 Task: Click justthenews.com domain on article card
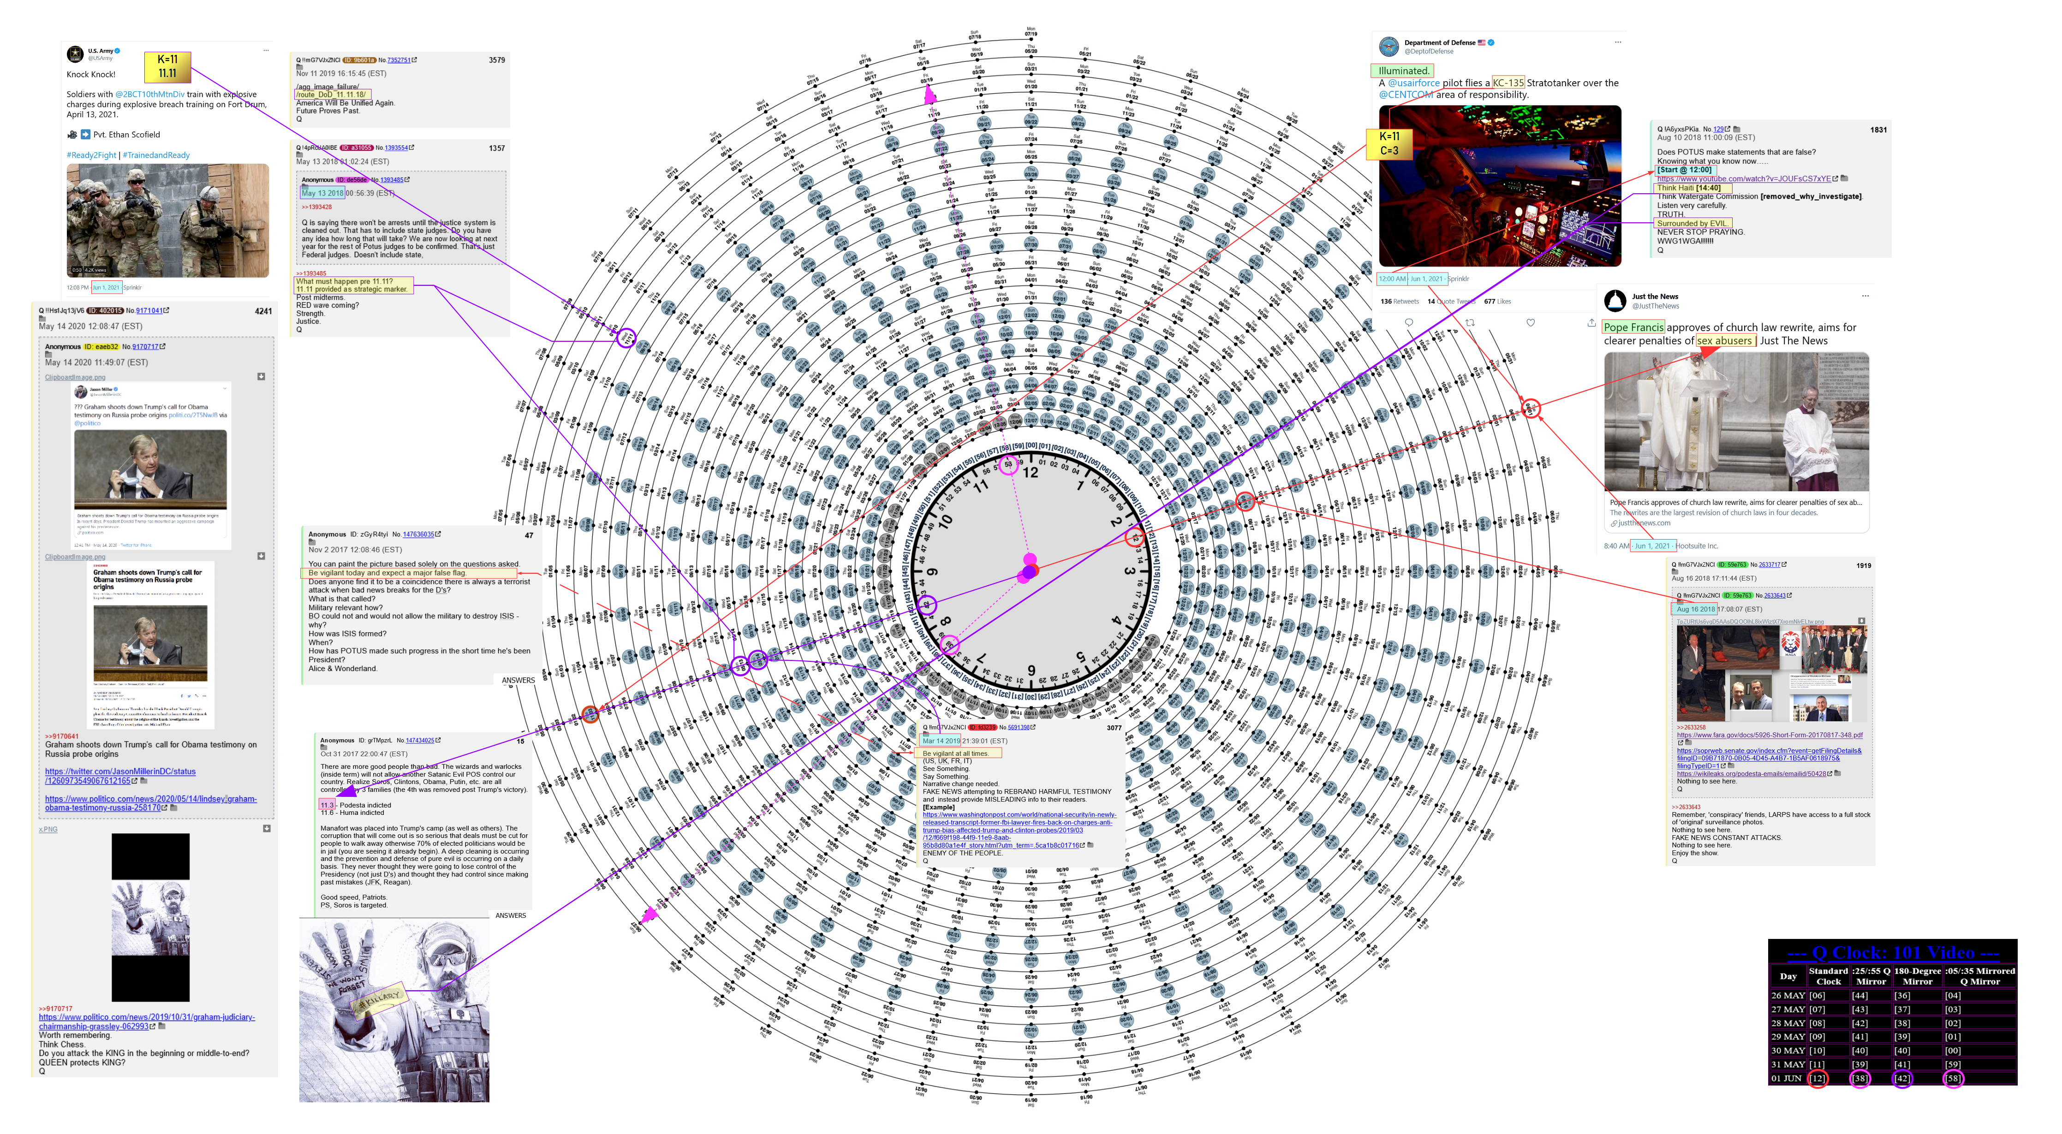[x=1643, y=522]
